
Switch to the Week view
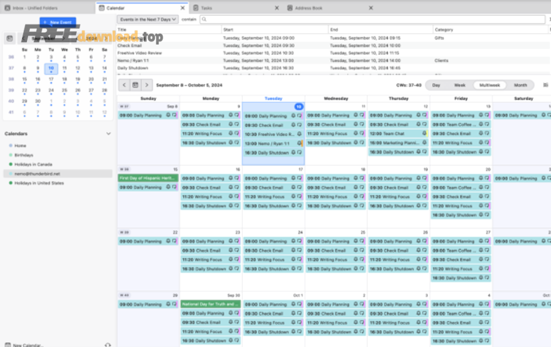(x=459, y=85)
